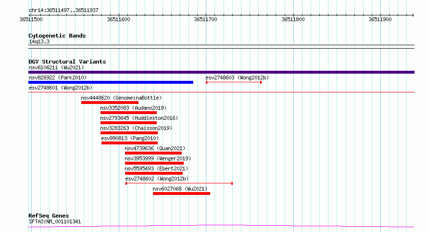Open the nsv826922 (Park2010) label

[x=58, y=77]
